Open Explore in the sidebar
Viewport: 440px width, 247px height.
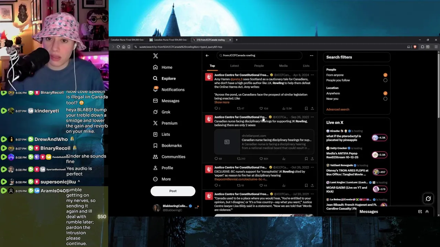[164, 79]
